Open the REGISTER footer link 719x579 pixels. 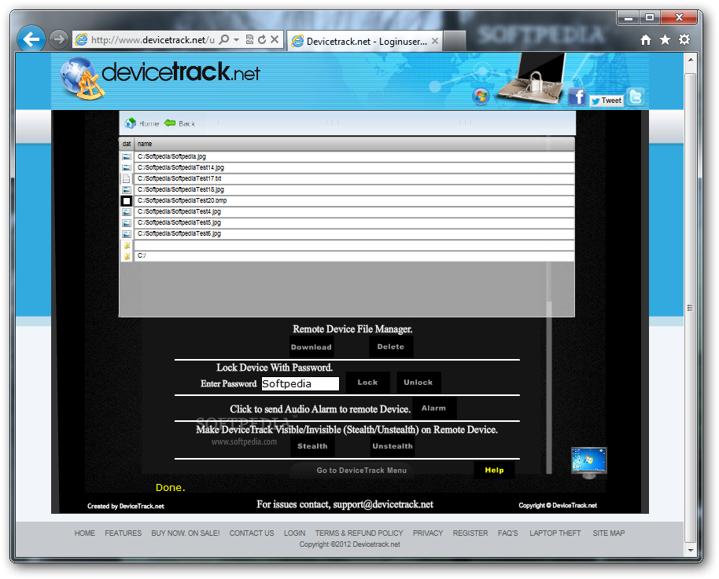click(x=470, y=533)
